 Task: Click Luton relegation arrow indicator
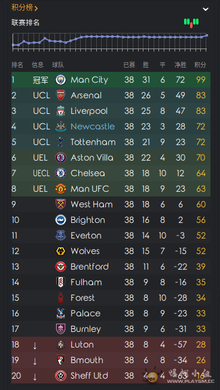pyautogui.click(x=35, y=345)
